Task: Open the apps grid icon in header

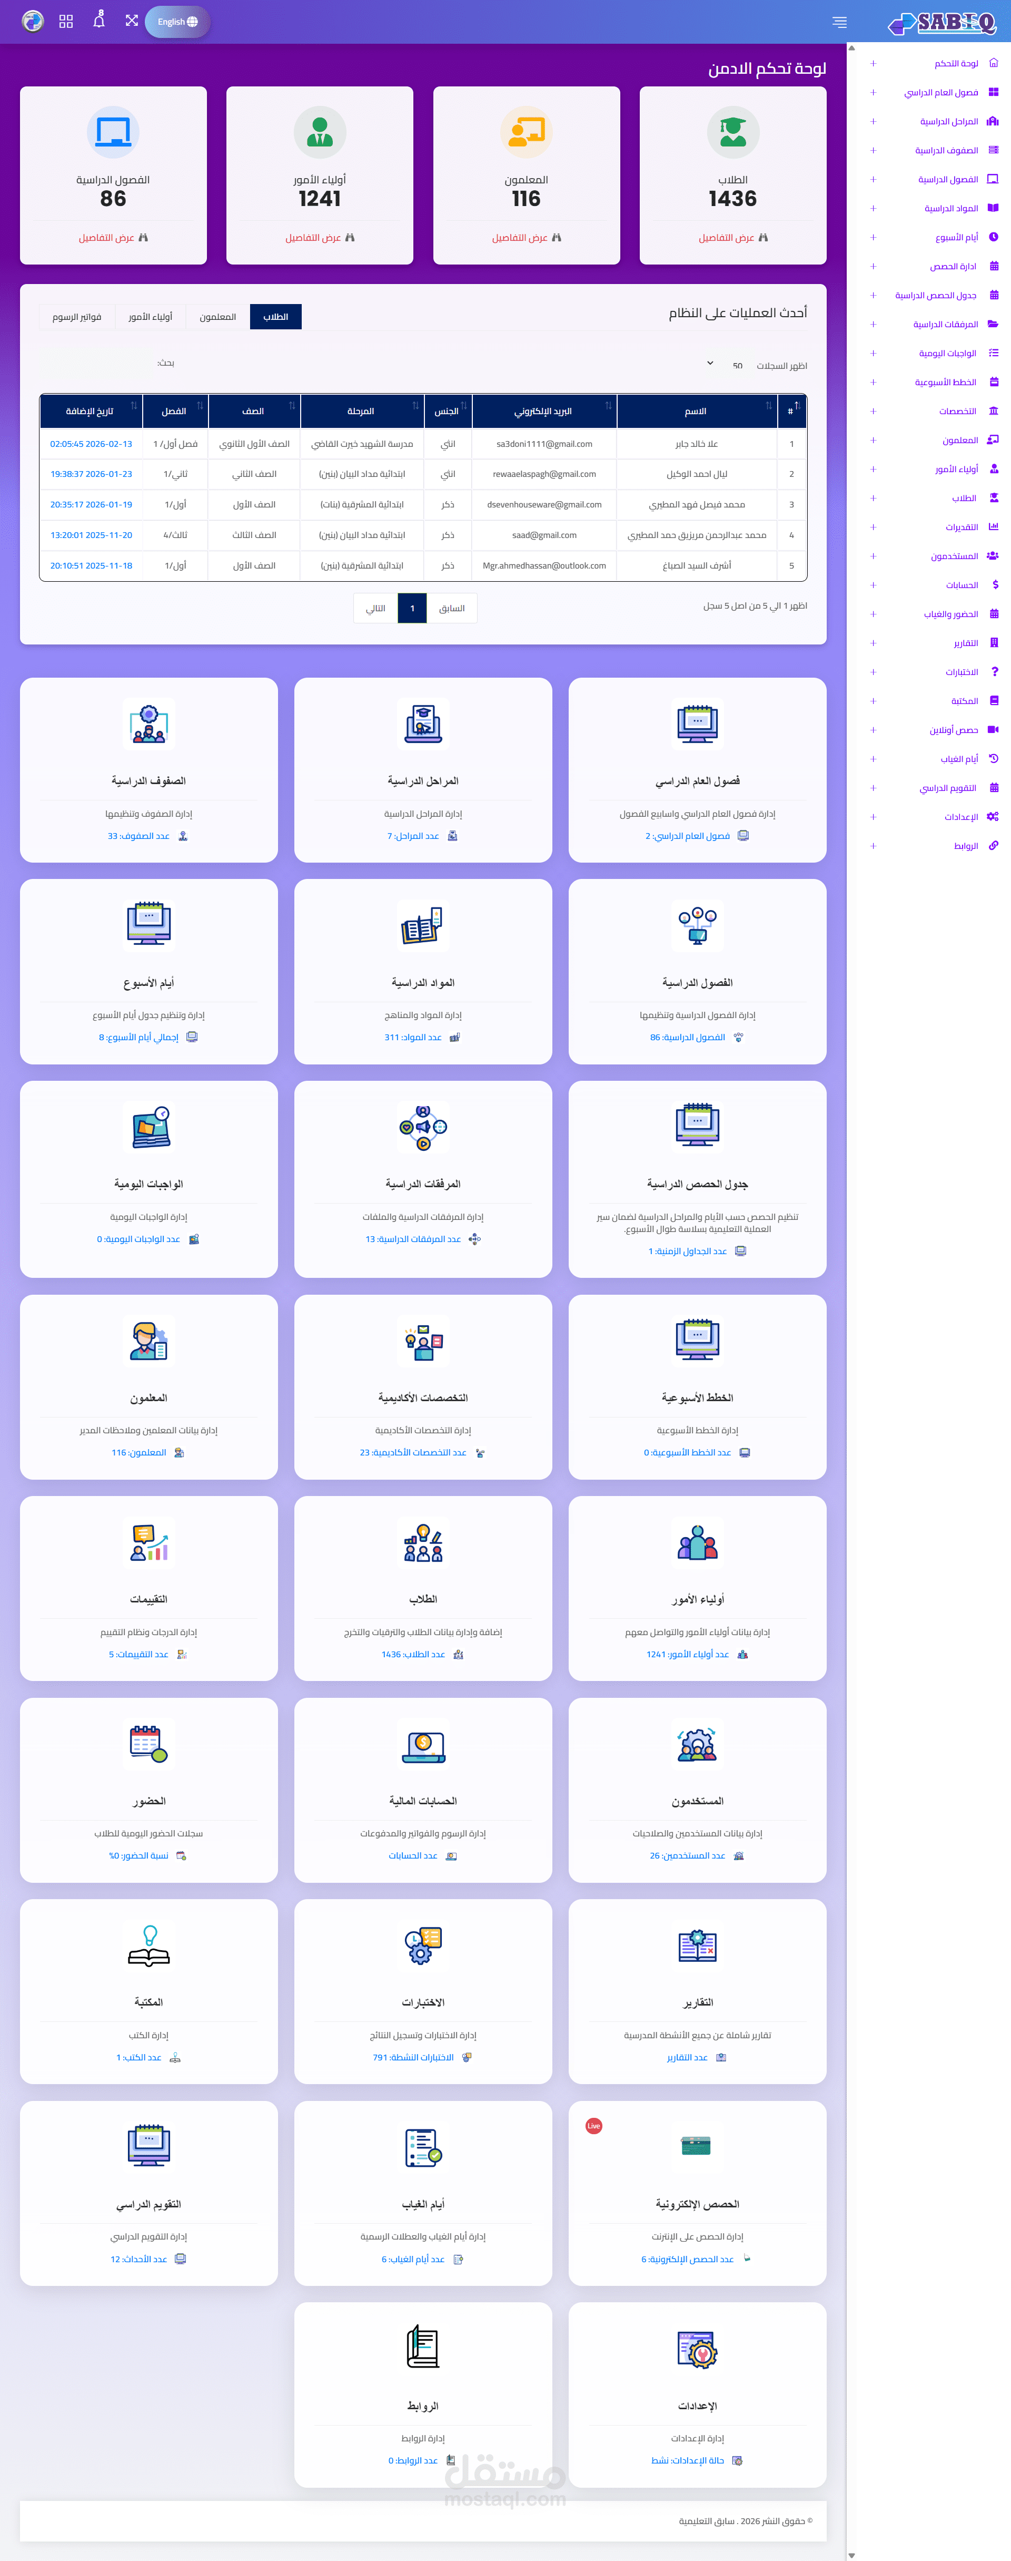Action: (x=66, y=21)
